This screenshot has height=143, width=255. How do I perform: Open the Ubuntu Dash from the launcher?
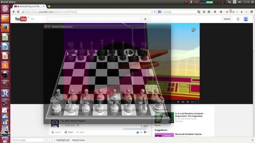(x=5, y=9)
